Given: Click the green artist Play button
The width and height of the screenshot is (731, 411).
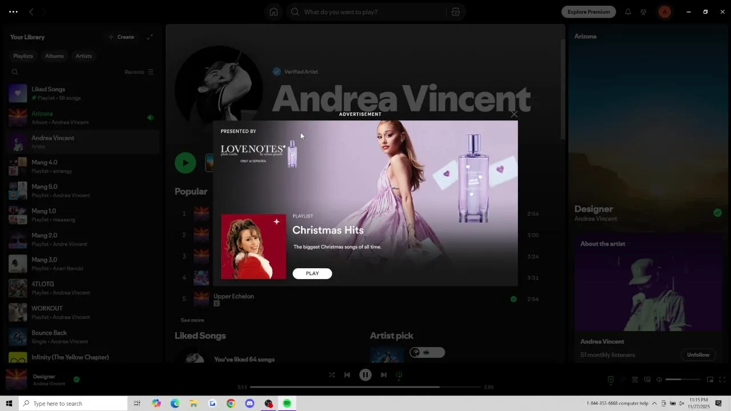Looking at the screenshot, I should 185,163.
